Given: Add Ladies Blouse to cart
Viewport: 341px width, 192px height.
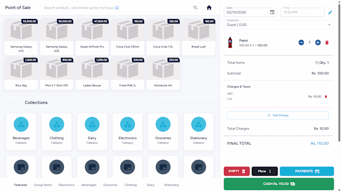Looking at the screenshot, I should [x=92, y=74].
